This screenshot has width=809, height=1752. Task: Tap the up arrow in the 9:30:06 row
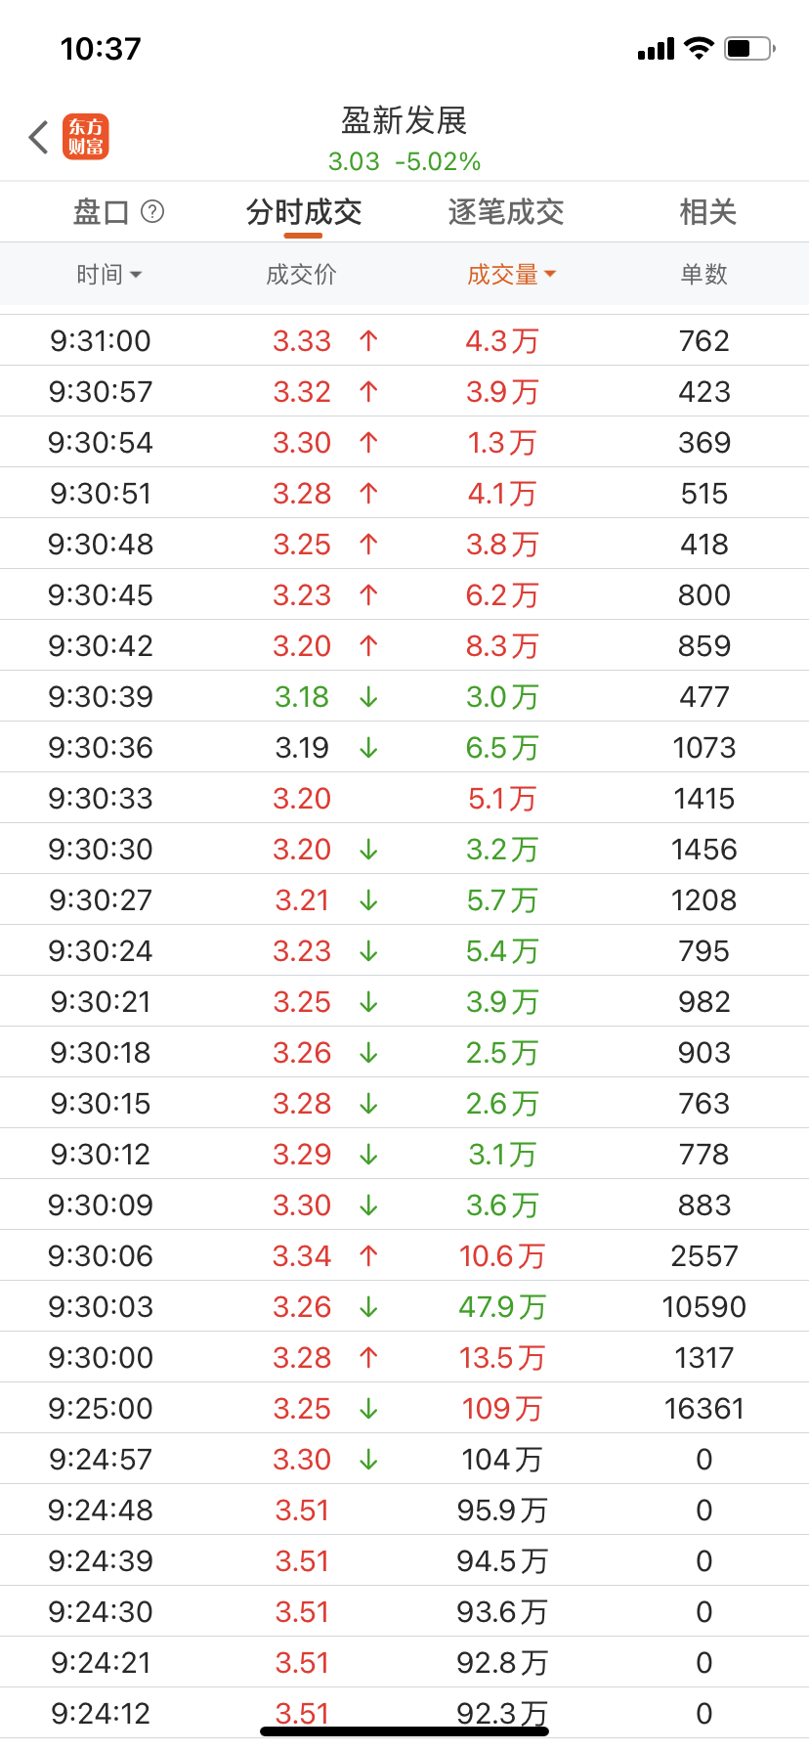368,1256
